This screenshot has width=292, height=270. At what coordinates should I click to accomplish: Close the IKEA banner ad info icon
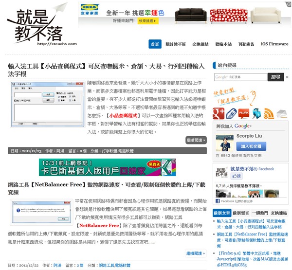coord(288,4)
